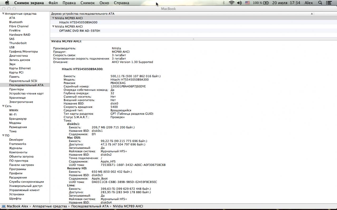Select OPTIARC DVD RW AD-5970H entry

pyautogui.click(x=79, y=31)
